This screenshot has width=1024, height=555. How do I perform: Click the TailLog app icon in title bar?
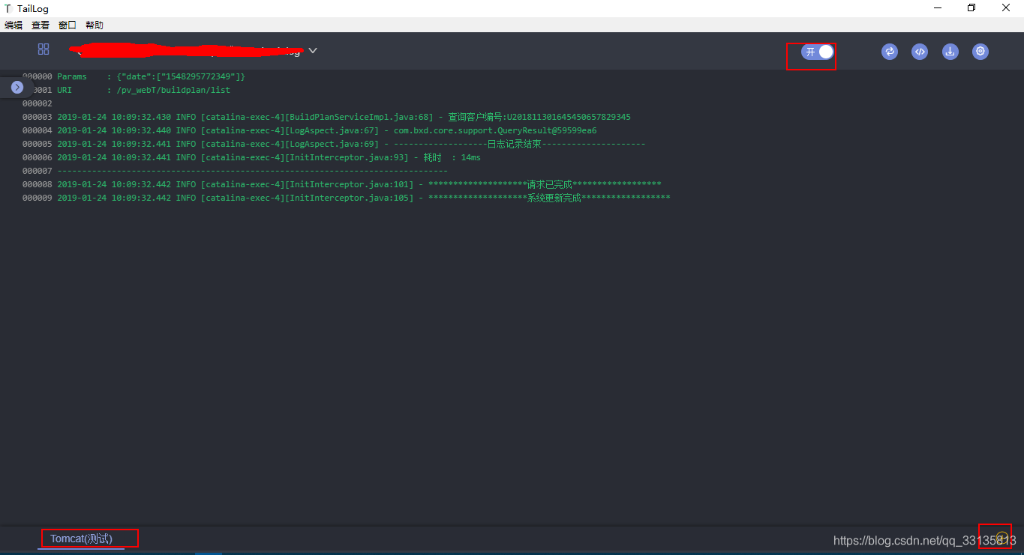point(8,8)
